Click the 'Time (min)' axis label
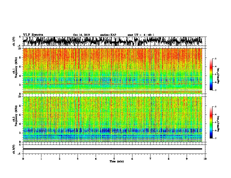The width and height of the screenshot is (231, 178). (x=117, y=161)
